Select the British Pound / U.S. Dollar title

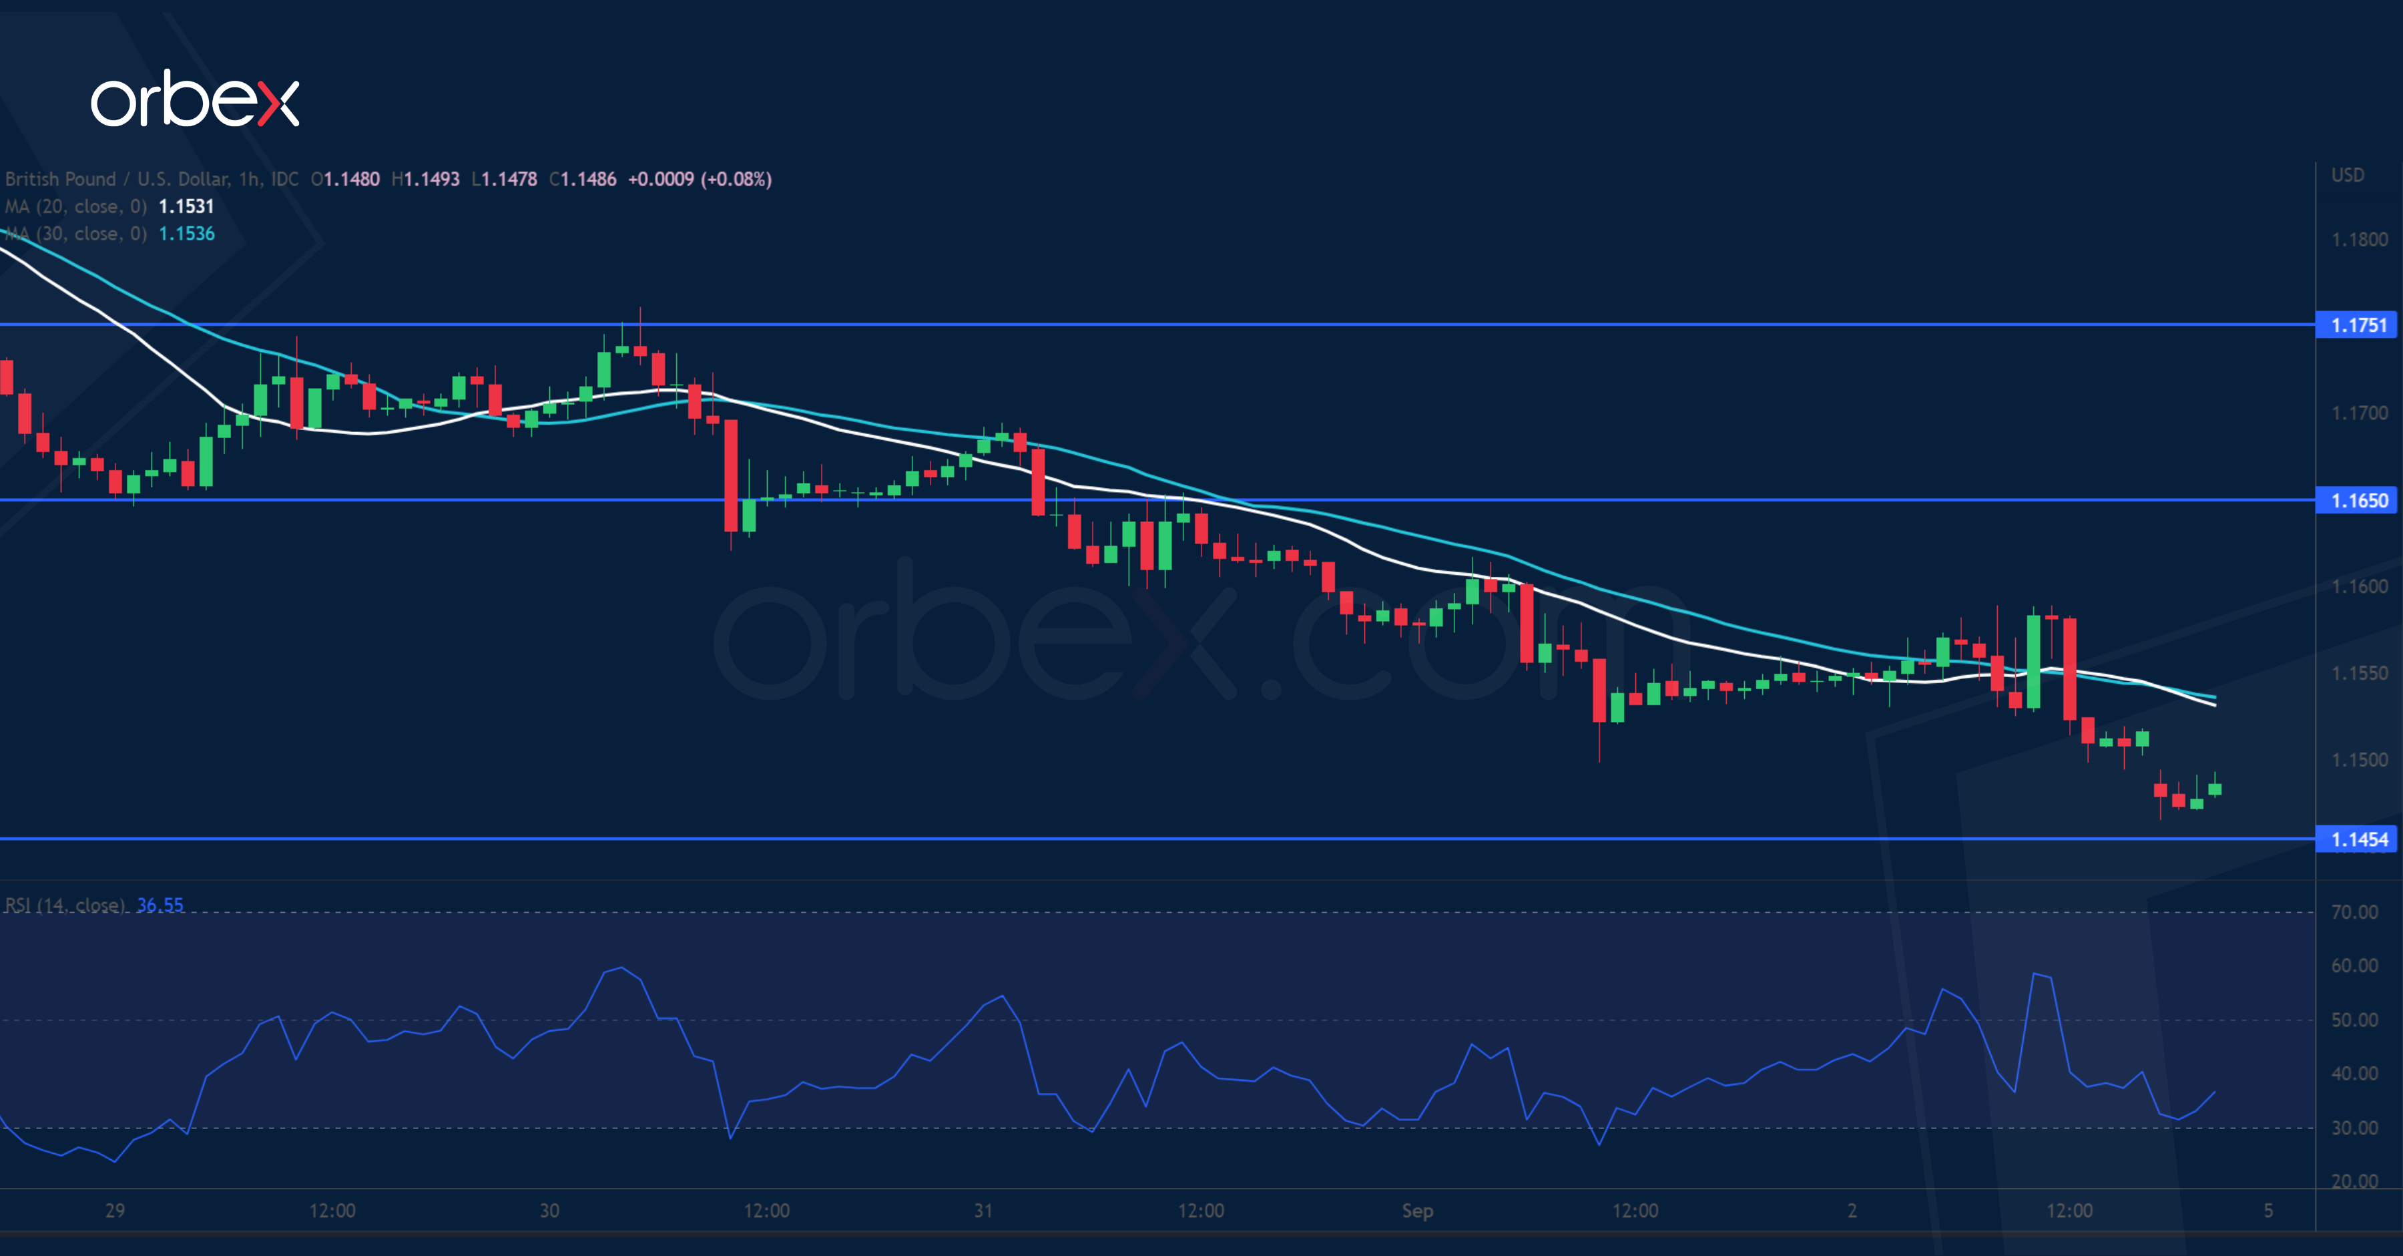point(117,179)
